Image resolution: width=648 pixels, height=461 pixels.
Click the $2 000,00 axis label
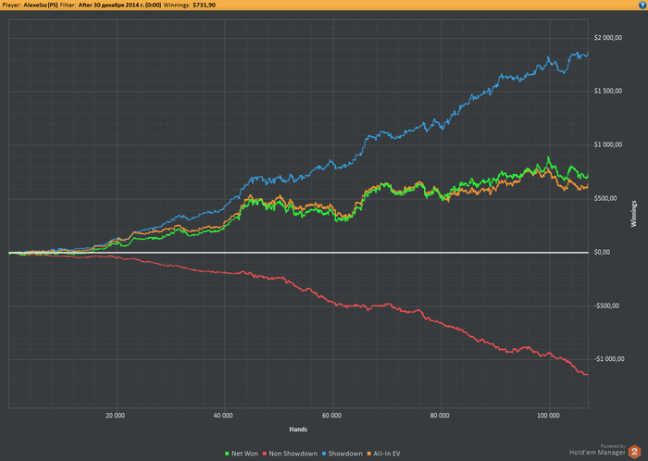(608, 38)
